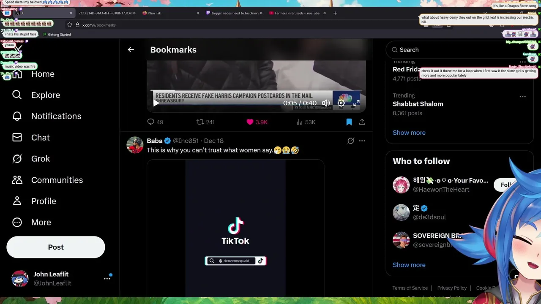Repost the tweet with 241 reposts
541x304 pixels.
coord(206,122)
